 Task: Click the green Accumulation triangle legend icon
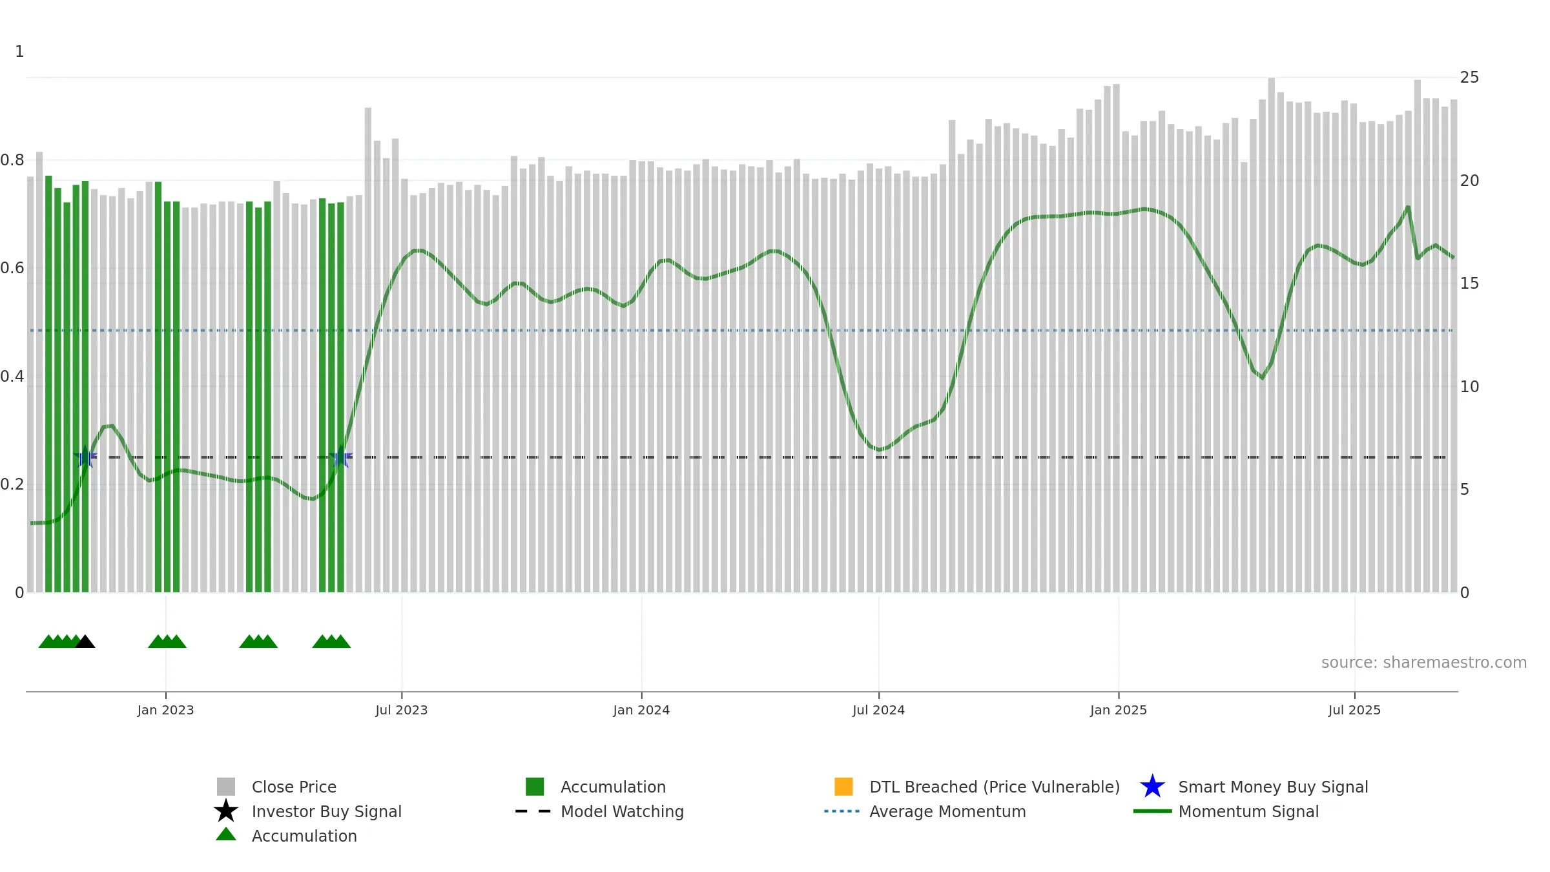tap(226, 835)
